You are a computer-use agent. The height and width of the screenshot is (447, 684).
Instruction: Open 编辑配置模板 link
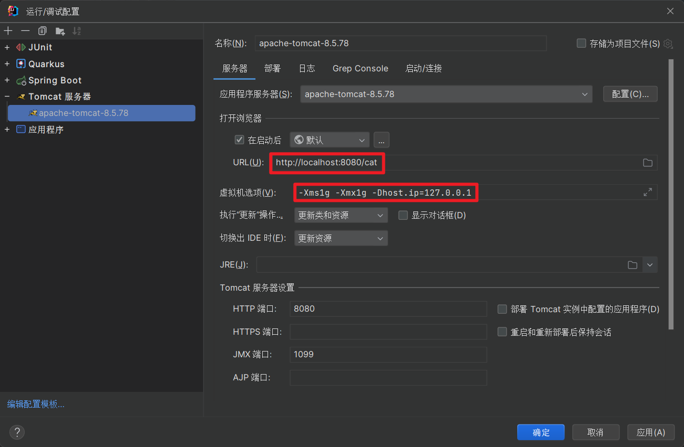tap(35, 403)
